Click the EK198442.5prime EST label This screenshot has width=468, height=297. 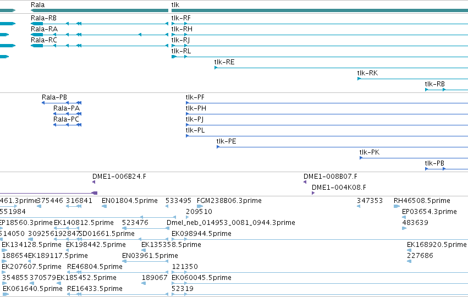[96, 245]
